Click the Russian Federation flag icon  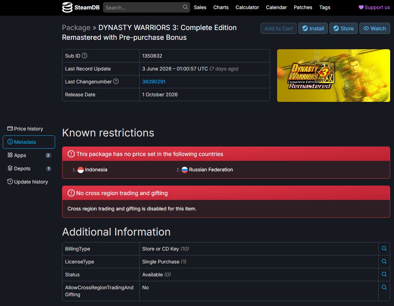(x=185, y=170)
